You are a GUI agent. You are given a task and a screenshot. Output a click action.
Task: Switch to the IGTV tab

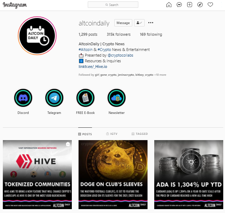coord(112,134)
